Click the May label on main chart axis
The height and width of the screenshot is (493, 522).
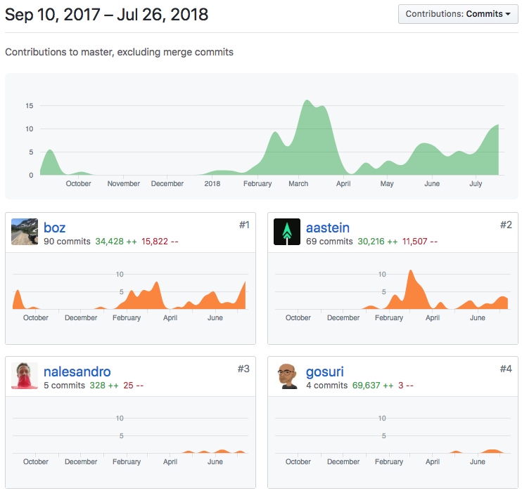(x=387, y=183)
